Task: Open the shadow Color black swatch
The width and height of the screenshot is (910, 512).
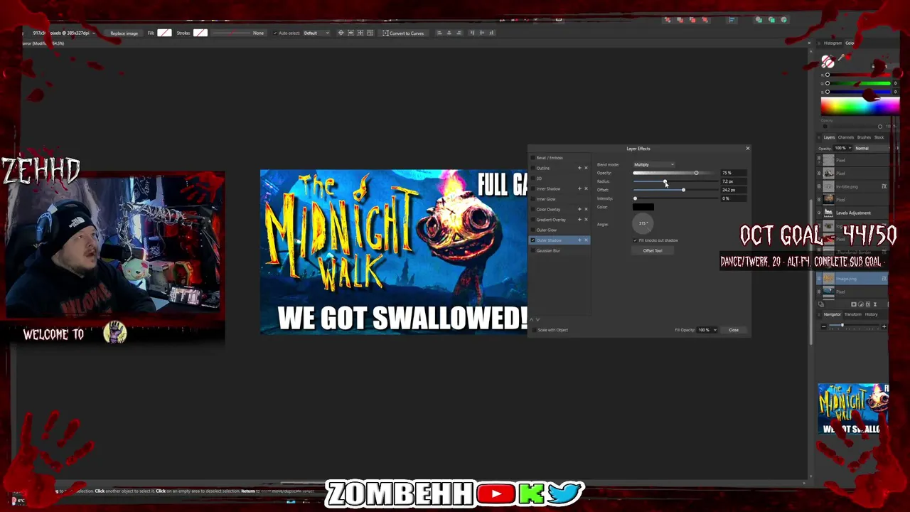Action: [643, 207]
